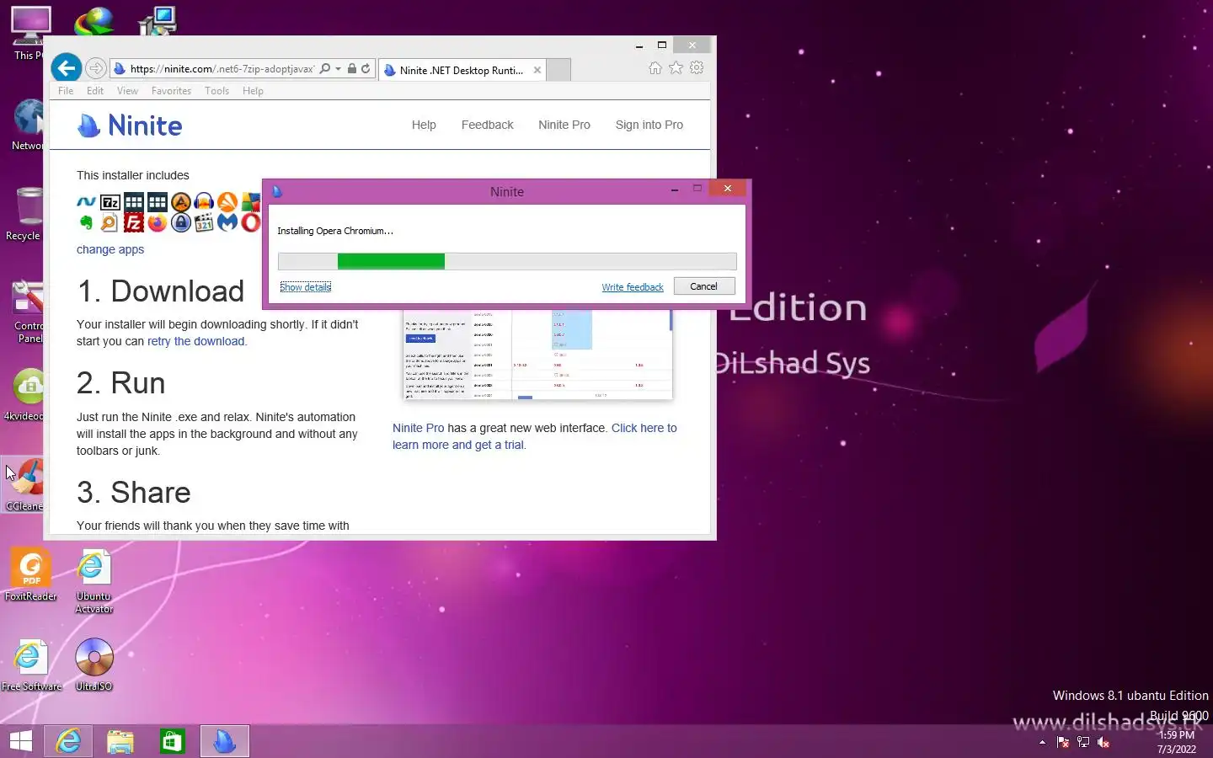1213x758 pixels.
Task: Click the Audacity headphones icon
Action: tap(204, 202)
